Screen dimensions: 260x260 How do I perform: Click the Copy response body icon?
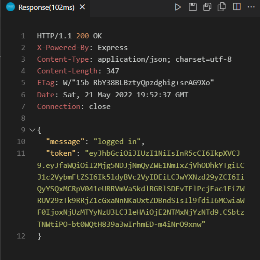coord(222,7)
